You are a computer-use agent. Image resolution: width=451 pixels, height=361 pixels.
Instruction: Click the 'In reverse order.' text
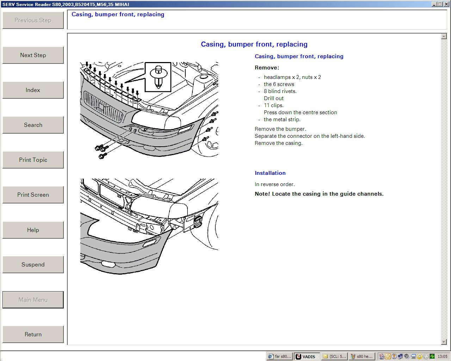coord(275,184)
